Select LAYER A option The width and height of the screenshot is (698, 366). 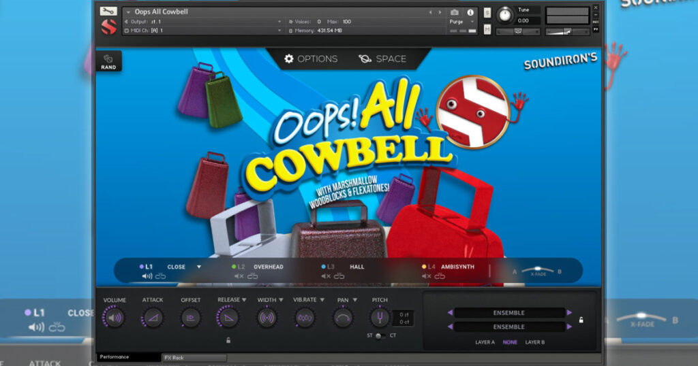485,342
